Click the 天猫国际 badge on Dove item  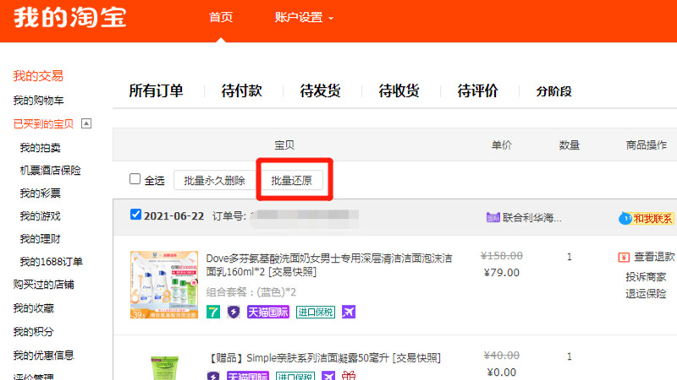[x=268, y=312]
